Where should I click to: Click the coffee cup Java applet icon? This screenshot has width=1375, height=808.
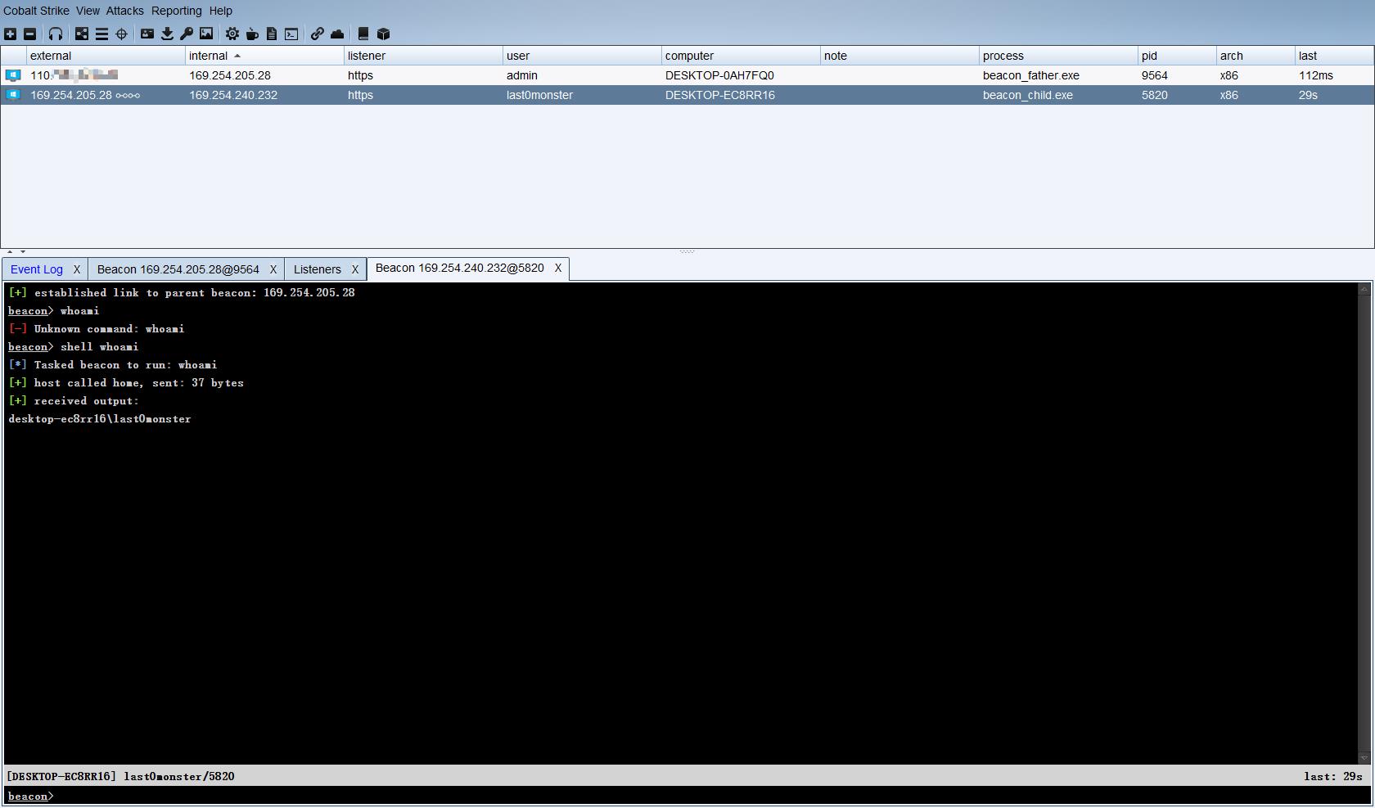click(252, 34)
